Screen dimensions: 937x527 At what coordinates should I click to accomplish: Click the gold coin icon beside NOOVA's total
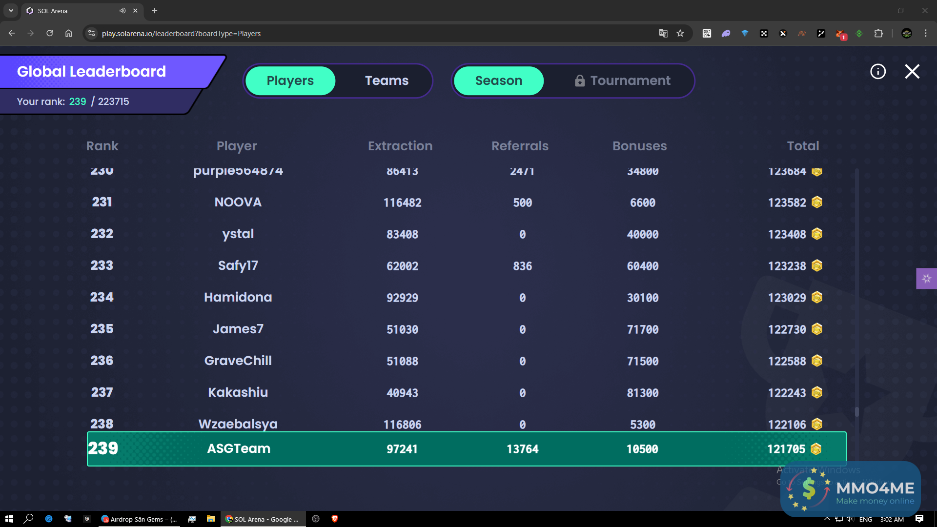(817, 202)
